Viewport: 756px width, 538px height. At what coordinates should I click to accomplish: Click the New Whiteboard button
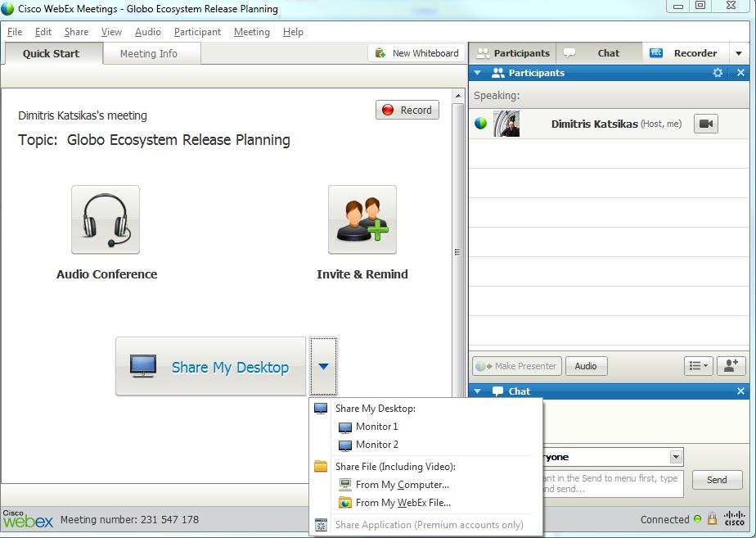tap(416, 53)
